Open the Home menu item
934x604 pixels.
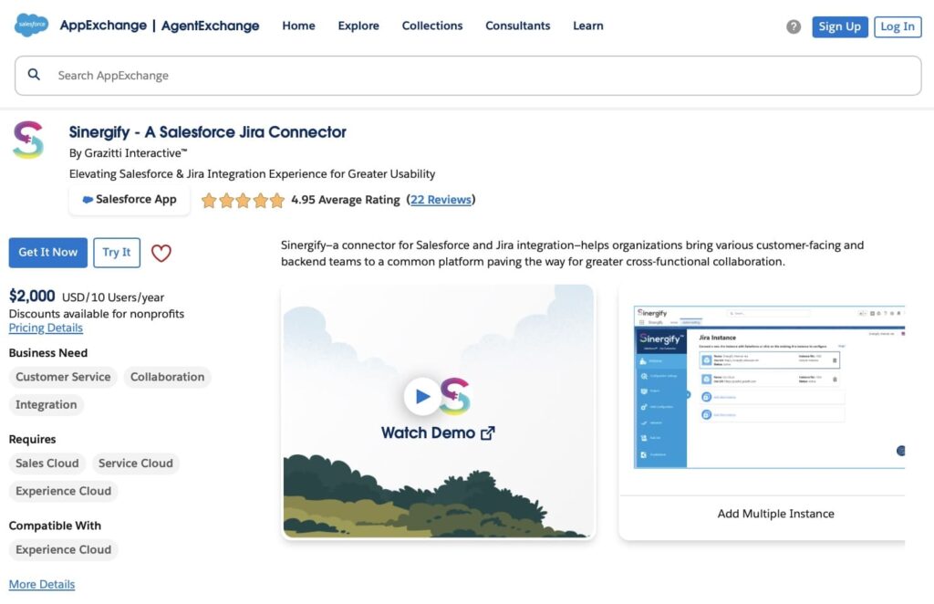pyautogui.click(x=298, y=26)
